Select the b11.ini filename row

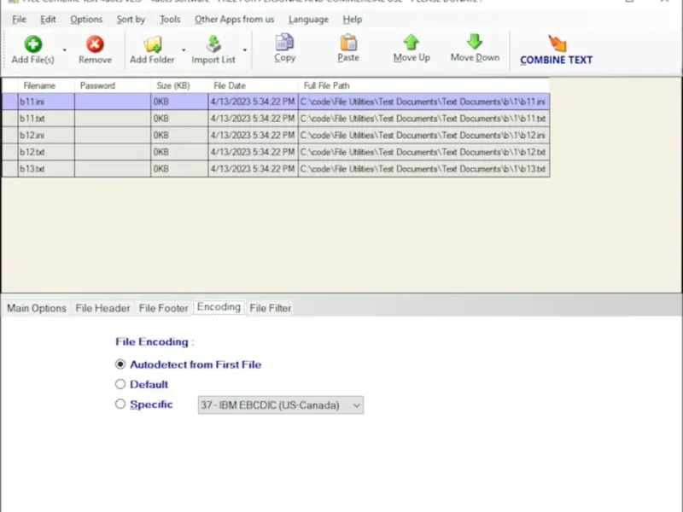46,102
